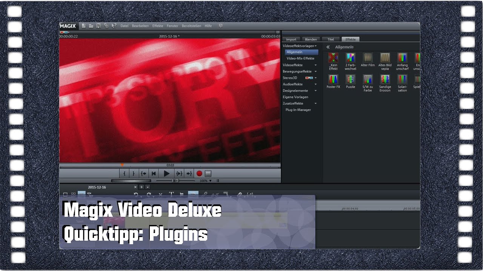Open the Bereitstellen menu
Viewport: 483px width, 271px height.
coord(192,26)
